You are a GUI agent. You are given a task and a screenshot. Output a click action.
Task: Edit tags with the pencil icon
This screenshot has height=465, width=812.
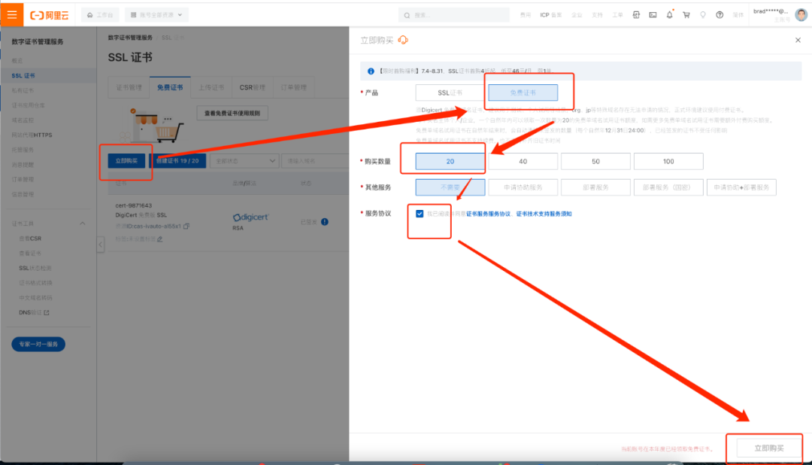160,239
